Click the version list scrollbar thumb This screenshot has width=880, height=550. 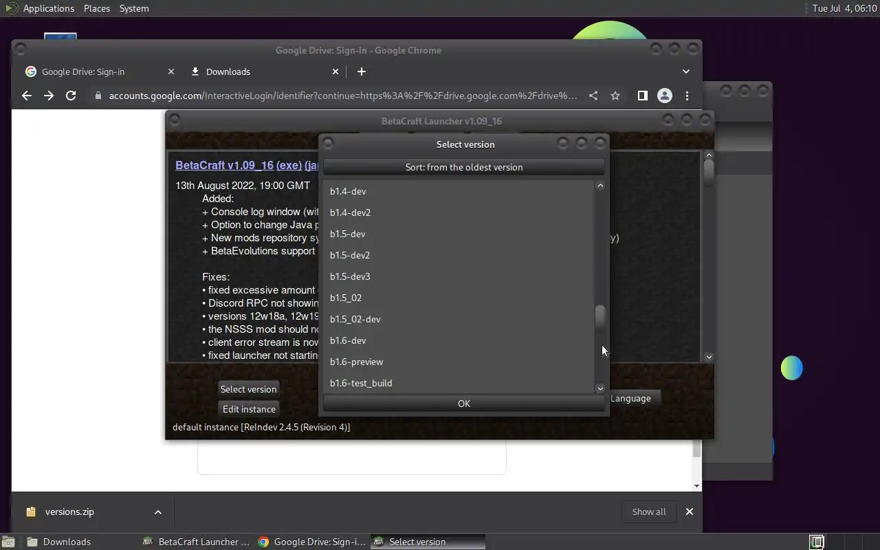point(600,318)
